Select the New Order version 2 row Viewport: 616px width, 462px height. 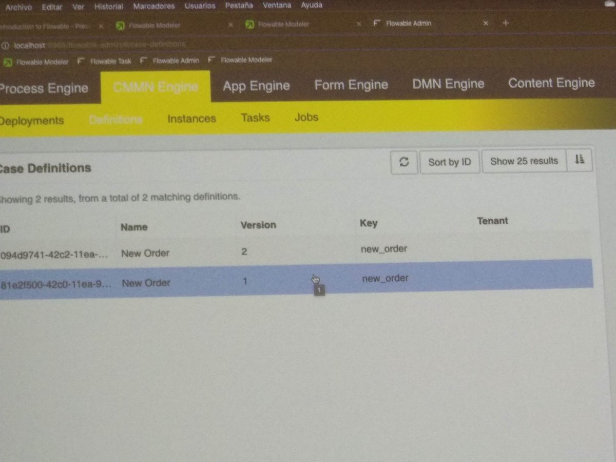pos(295,251)
